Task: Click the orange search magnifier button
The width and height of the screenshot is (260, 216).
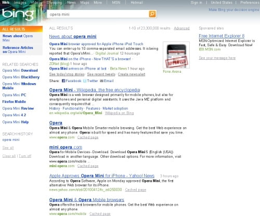Action: (152, 14)
